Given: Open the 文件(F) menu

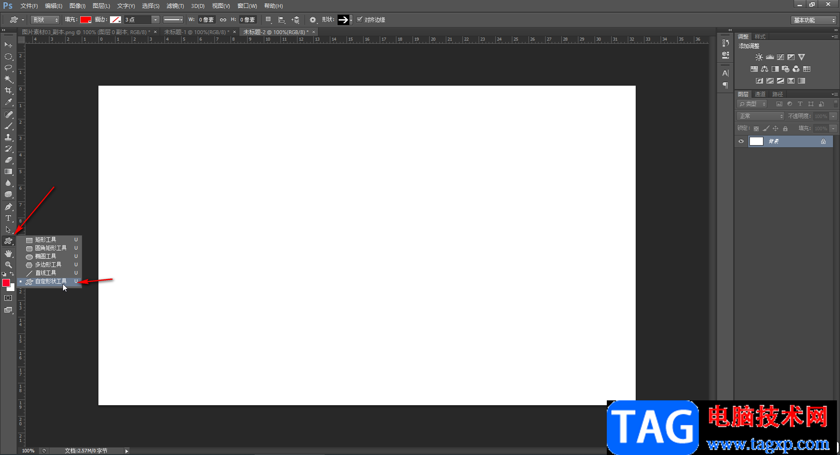Looking at the screenshot, I should (x=29, y=6).
